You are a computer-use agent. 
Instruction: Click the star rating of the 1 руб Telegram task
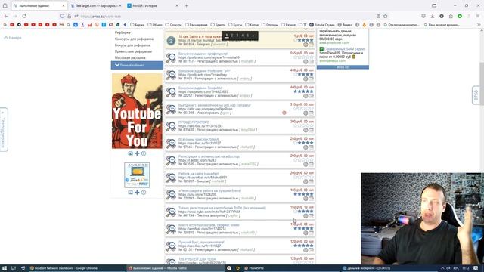pyautogui.click(x=303, y=40)
